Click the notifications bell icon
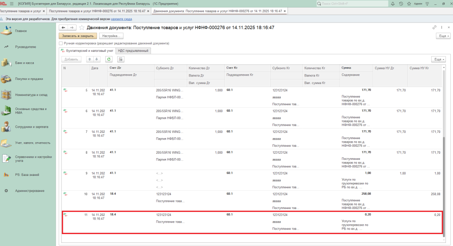 pos(393,4)
